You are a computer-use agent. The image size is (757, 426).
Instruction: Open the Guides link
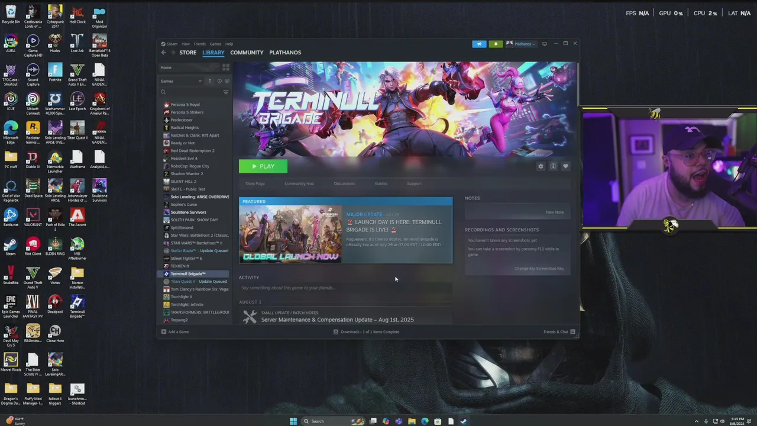381,183
